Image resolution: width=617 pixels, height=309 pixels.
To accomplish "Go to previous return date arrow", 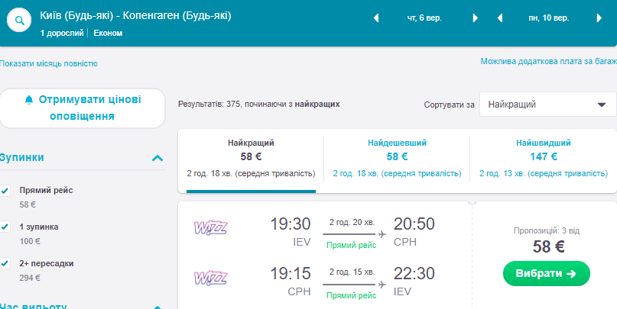I will (500, 18).
